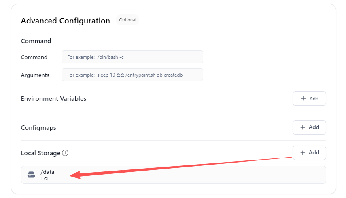Click the Local Storage label text
Image resolution: width=346 pixels, height=198 pixels.
point(40,153)
